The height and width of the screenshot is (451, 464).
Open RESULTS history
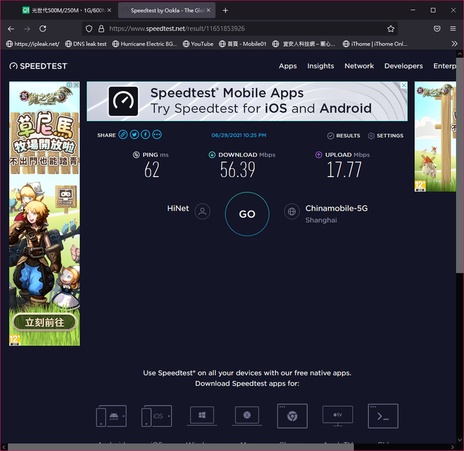coord(343,135)
